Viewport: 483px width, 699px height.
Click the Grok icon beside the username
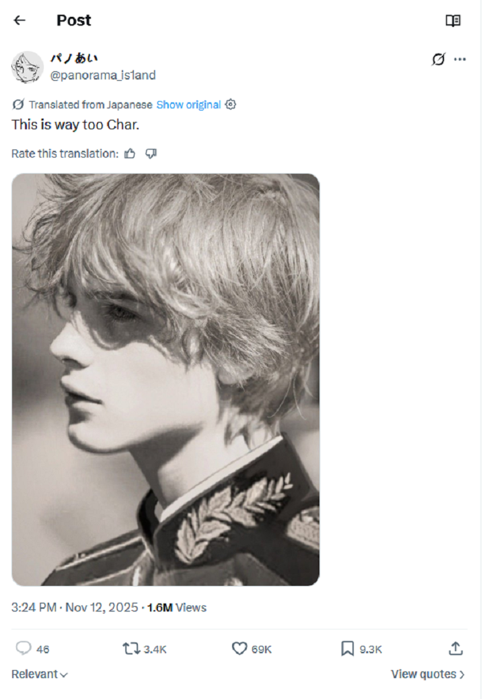click(438, 59)
